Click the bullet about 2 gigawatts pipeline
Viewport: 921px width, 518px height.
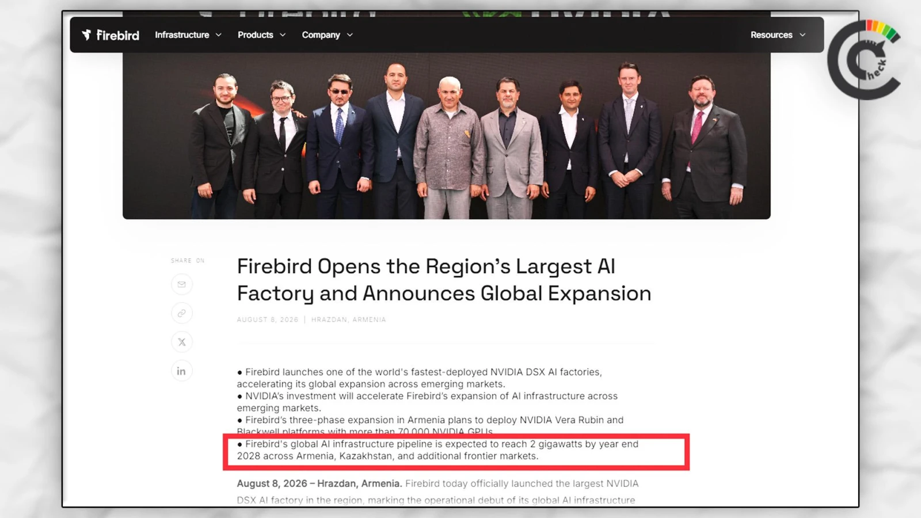(x=437, y=450)
